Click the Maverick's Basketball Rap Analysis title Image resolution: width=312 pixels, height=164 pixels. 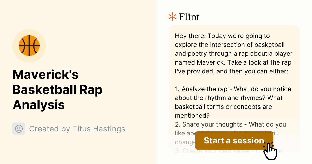(58, 90)
